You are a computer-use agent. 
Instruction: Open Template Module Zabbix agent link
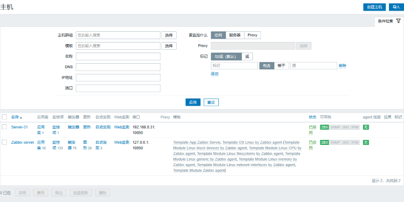pos(199,171)
